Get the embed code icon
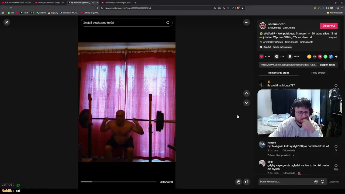Screen dimensions: 345x194 315,57
